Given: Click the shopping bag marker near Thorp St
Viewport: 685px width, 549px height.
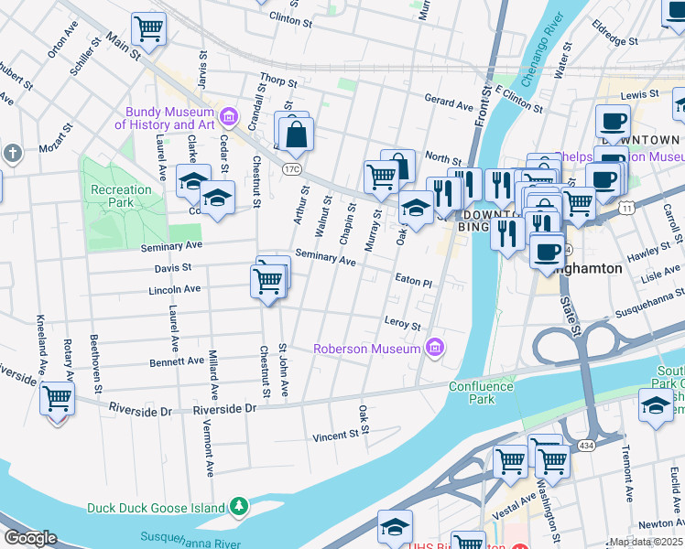Looking at the screenshot, I should pyautogui.click(x=296, y=136).
